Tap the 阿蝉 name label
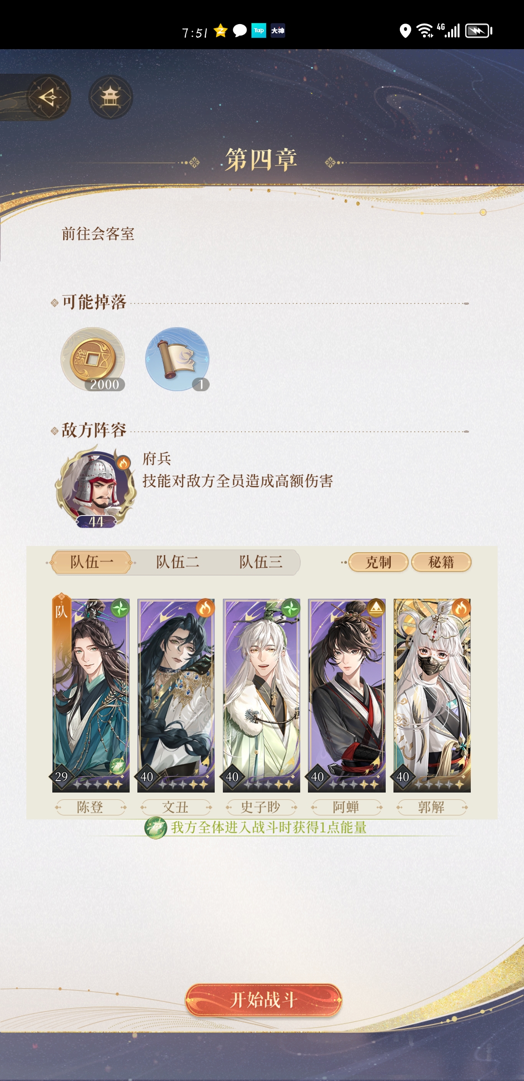Image resolution: width=524 pixels, height=1081 pixels. click(346, 808)
